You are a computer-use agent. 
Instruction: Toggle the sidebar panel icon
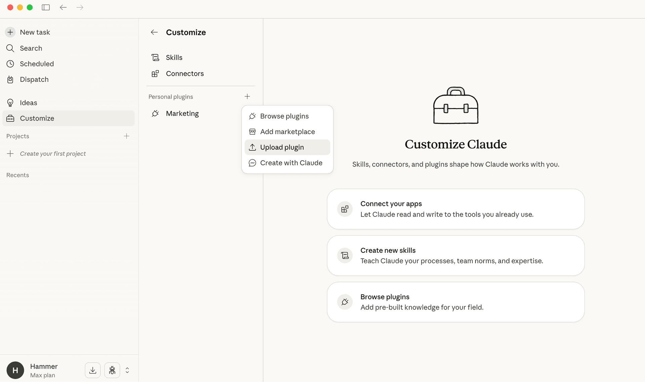[46, 7]
